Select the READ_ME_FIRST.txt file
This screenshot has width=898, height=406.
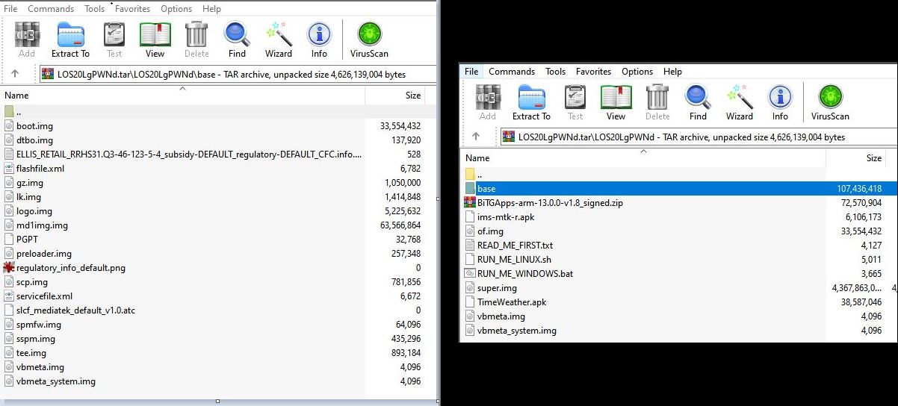click(515, 245)
